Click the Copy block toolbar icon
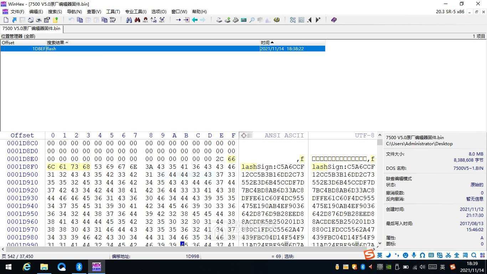This screenshot has height=274, width=487. coord(80,20)
